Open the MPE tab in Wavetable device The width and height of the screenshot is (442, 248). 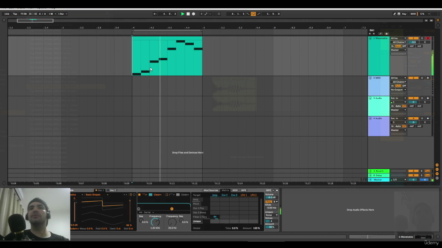(244, 190)
